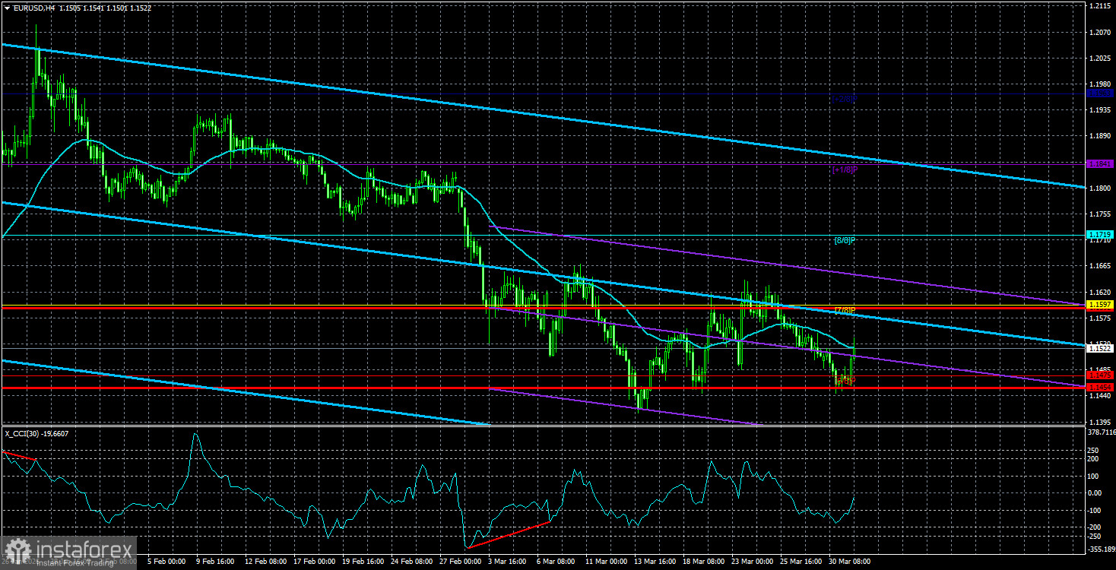Select the [7/8]P Murrey level label
1116x570 pixels.
tap(844, 310)
